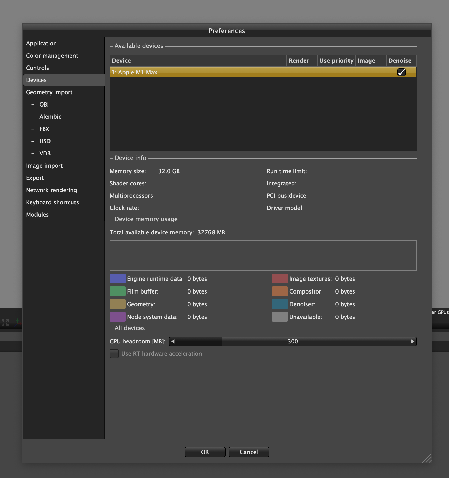The image size is (449, 478).
Task: Open VDB import settings
Action: (45, 153)
